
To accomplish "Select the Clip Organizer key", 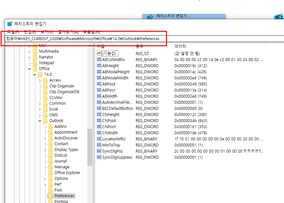I will pos(62,86).
